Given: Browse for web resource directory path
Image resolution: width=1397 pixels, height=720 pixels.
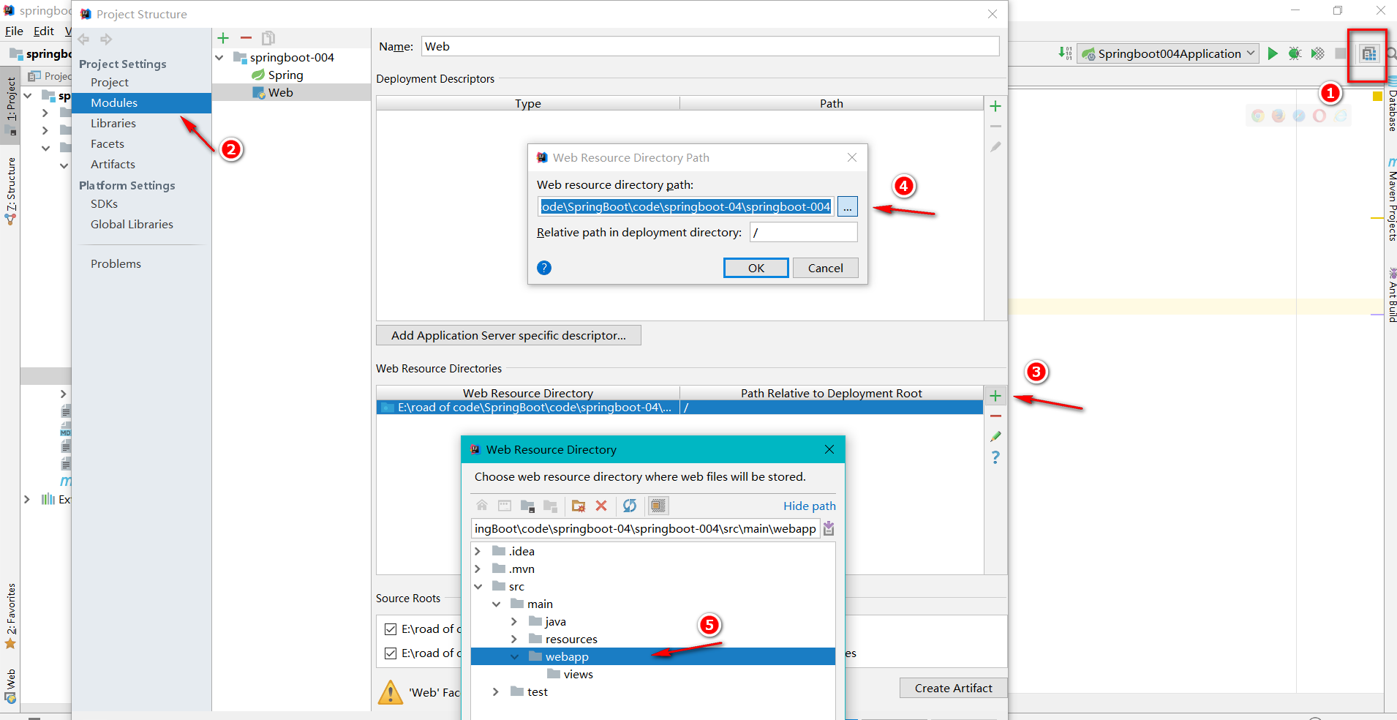Looking at the screenshot, I should (x=847, y=206).
